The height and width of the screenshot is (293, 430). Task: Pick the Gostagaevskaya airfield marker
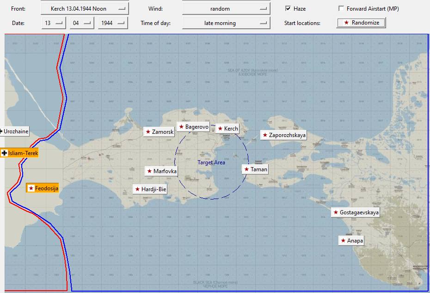(356, 212)
